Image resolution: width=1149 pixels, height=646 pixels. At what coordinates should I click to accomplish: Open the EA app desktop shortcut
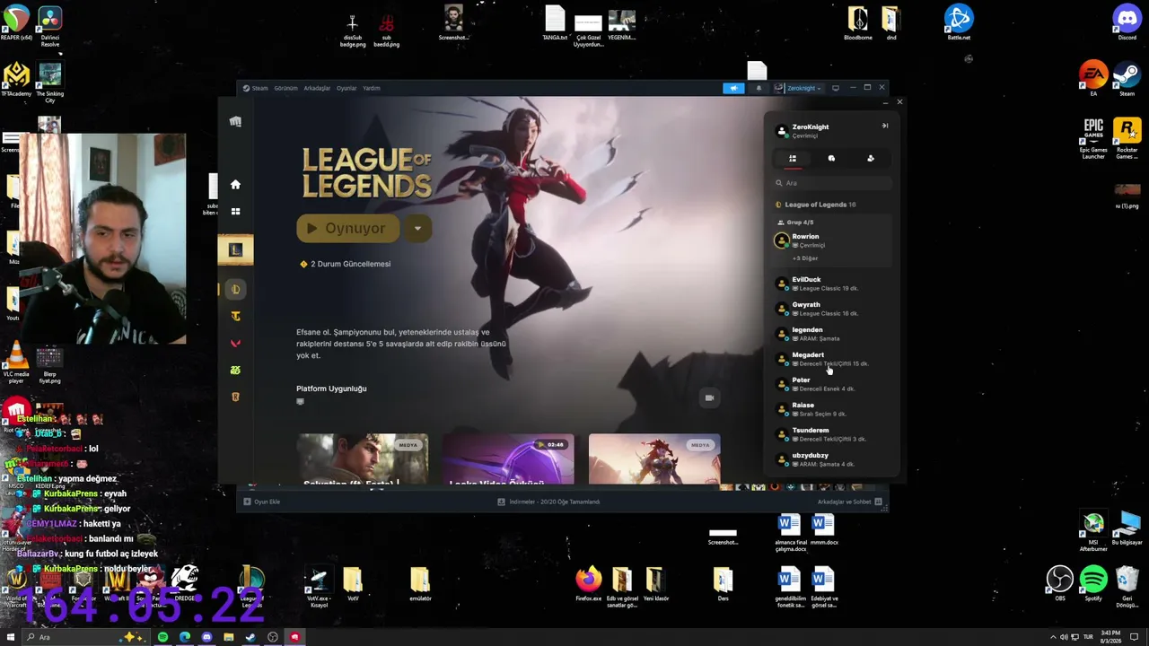coord(1093,79)
